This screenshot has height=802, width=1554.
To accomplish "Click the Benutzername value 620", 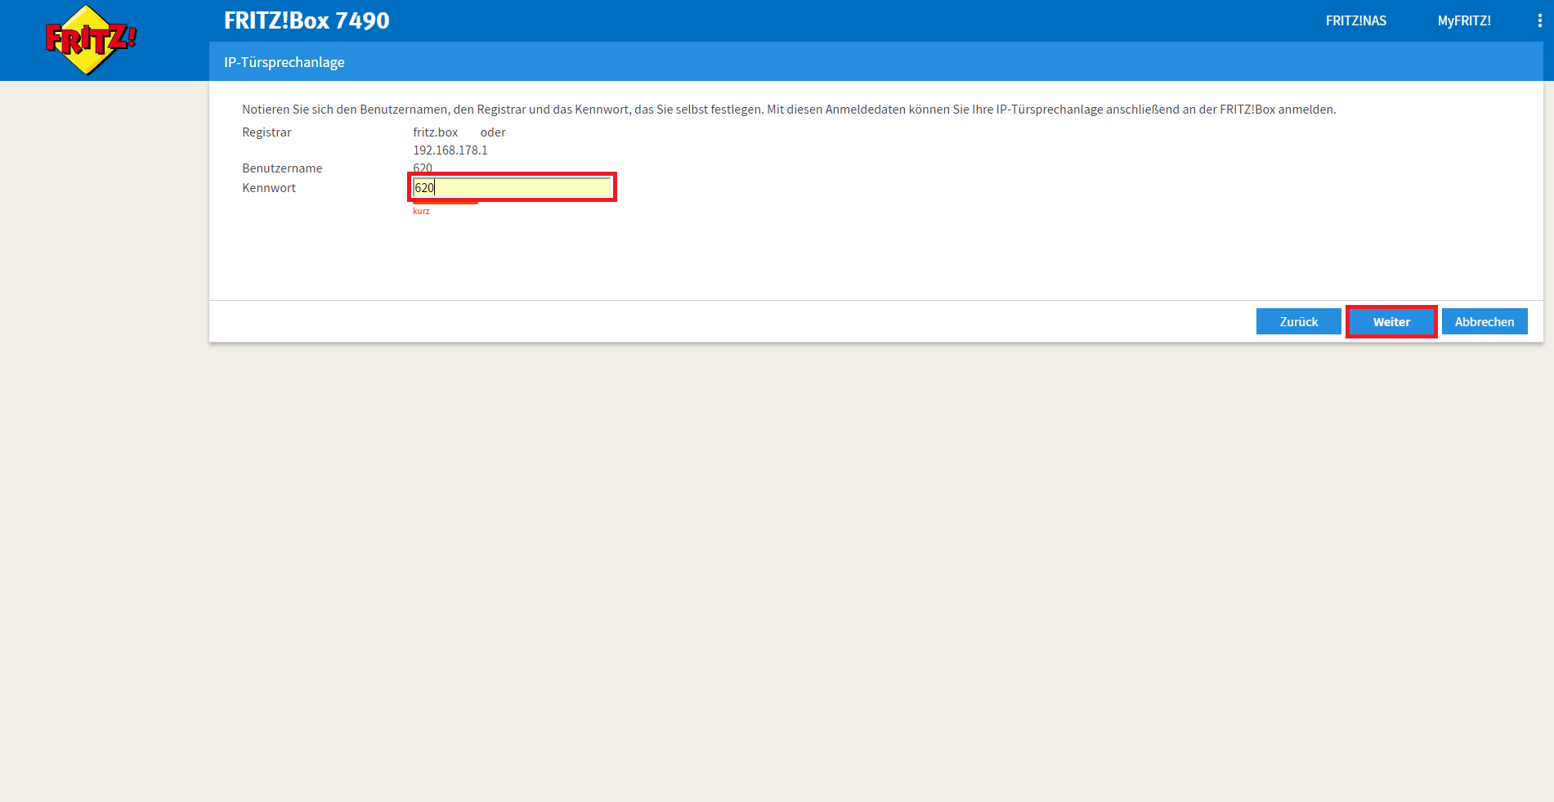I will [x=423, y=168].
